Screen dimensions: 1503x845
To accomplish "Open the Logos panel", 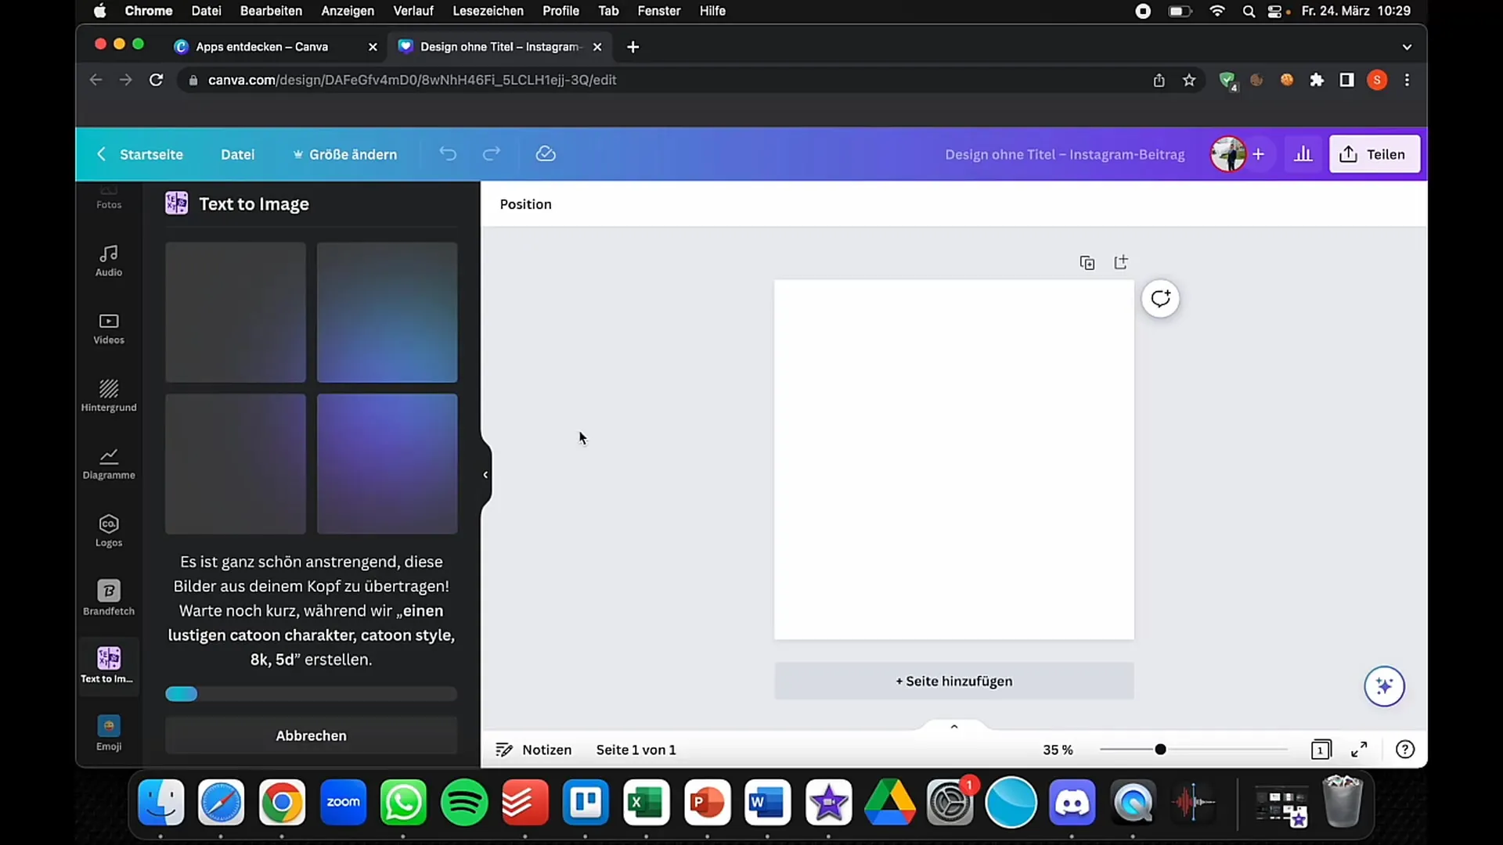I will (109, 531).
